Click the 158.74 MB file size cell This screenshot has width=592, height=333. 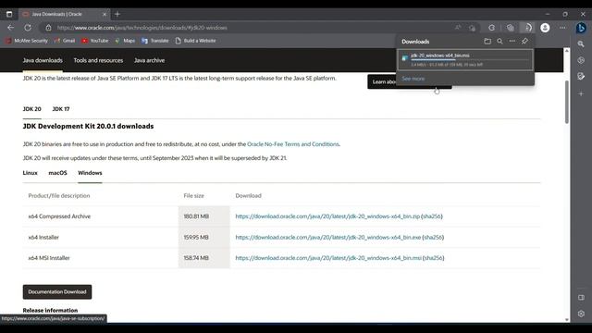tap(203, 258)
